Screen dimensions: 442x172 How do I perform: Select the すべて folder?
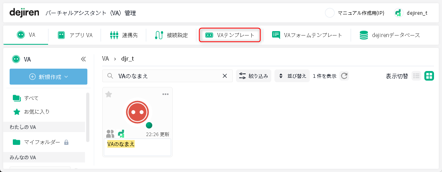tap(31, 98)
